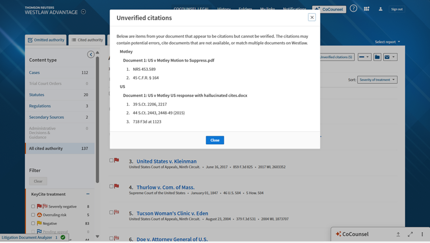Expand CoCounsel panel to full screen
The height and width of the screenshot is (243, 430).
pyautogui.click(x=410, y=234)
